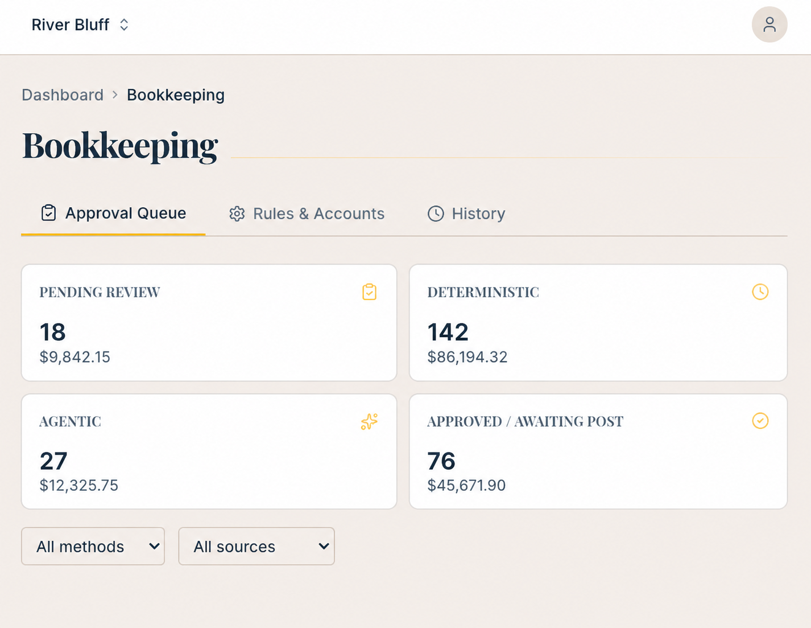
Task: Click the sparkle icon on Agentic card
Action: [369, 421]
